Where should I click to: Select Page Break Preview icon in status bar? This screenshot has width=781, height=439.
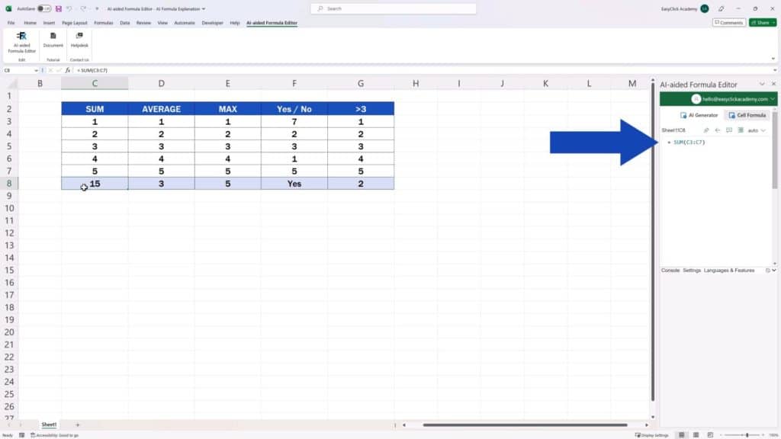tap(710, 435)
